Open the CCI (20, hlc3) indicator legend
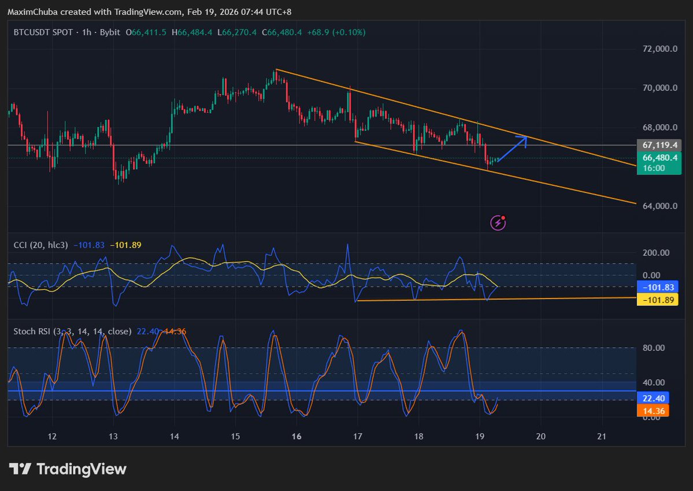This screenshot has height=491, width=693. (x=40, y=245)
